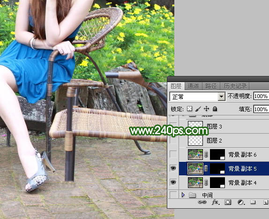Switch to the 通道 tab
Screen dimensions: 269x219
pyautogui.click(x=193, y=86)
